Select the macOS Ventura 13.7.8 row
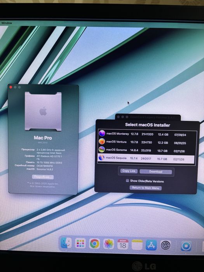Screen dimensions: 204x272 (147, 142)
